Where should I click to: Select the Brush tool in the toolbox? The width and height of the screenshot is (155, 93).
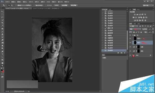pyautogui.click(x=2, y=32)
